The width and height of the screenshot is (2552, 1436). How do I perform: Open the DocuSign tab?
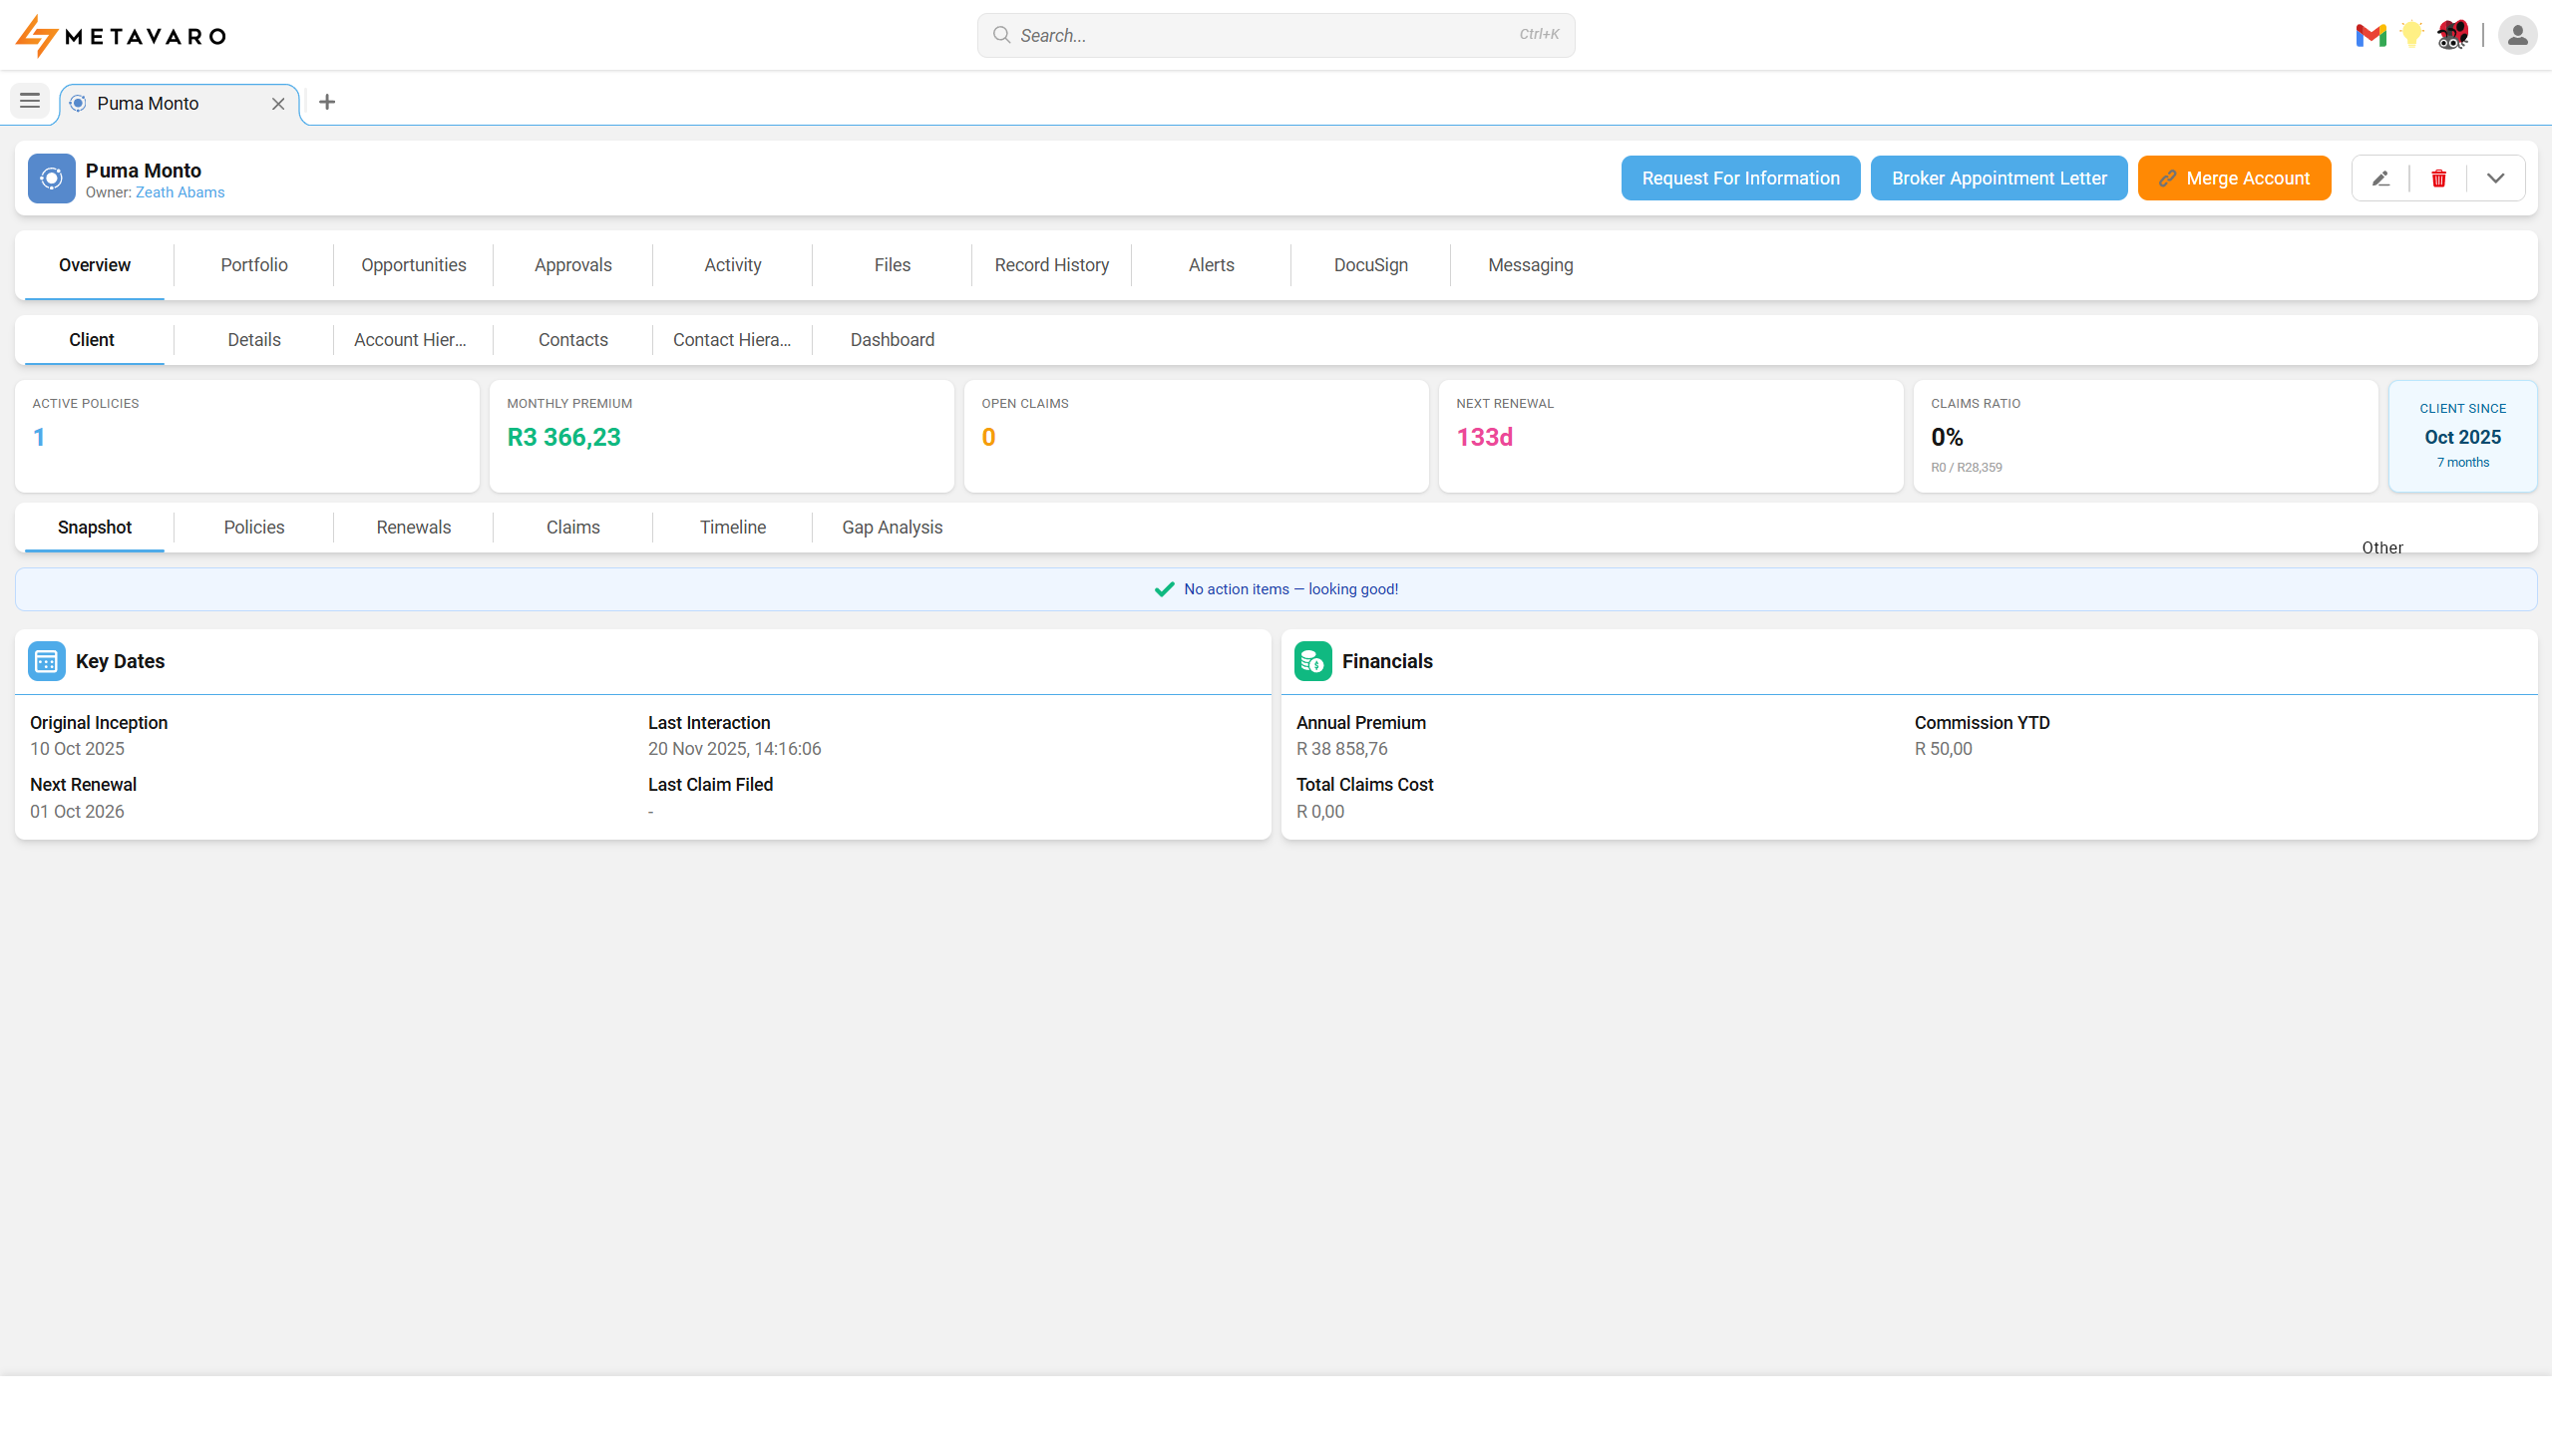[x=1371, y=265]
